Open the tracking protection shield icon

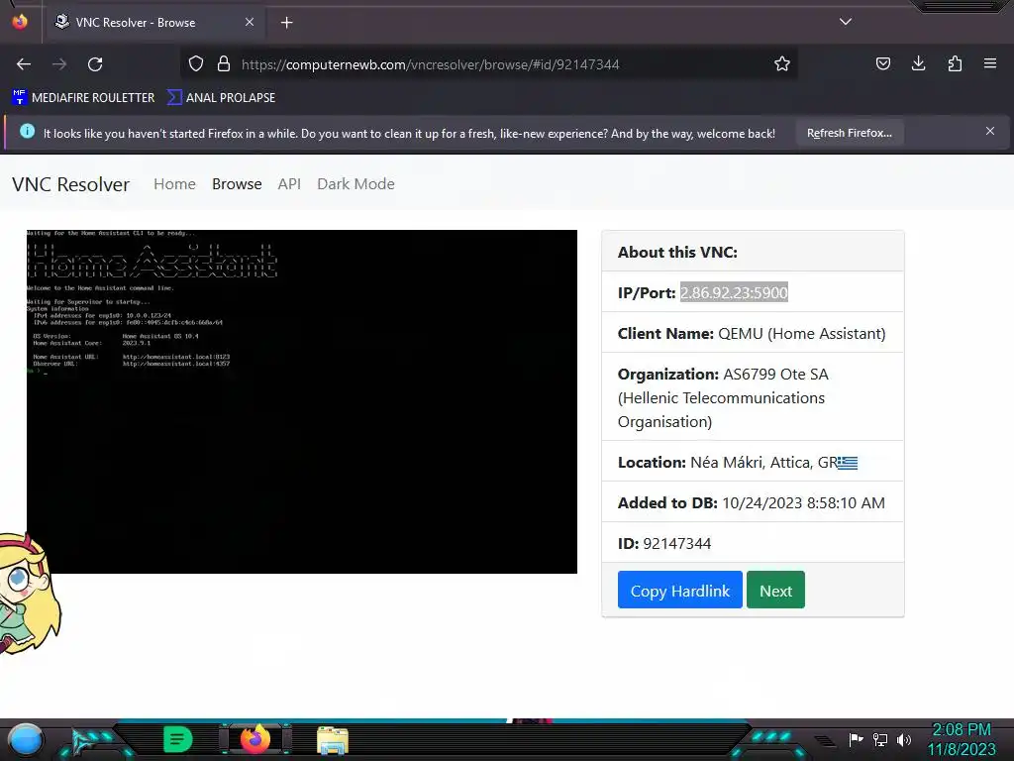(x=196, y=64)
